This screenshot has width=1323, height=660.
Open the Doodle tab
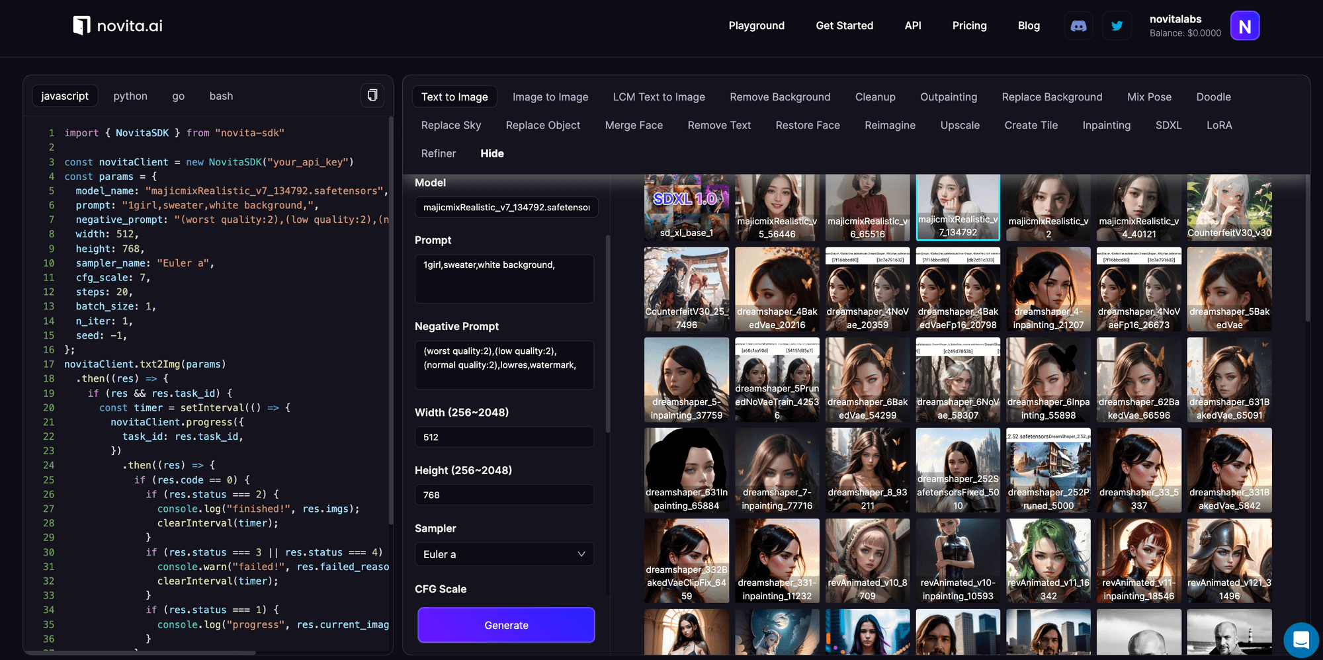point(1213,97)
